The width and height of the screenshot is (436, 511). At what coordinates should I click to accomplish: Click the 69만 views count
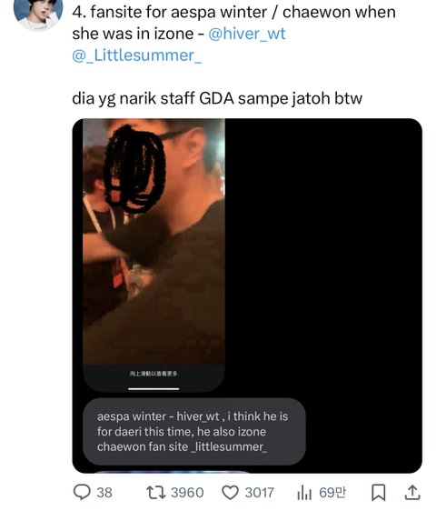(332, 493)
